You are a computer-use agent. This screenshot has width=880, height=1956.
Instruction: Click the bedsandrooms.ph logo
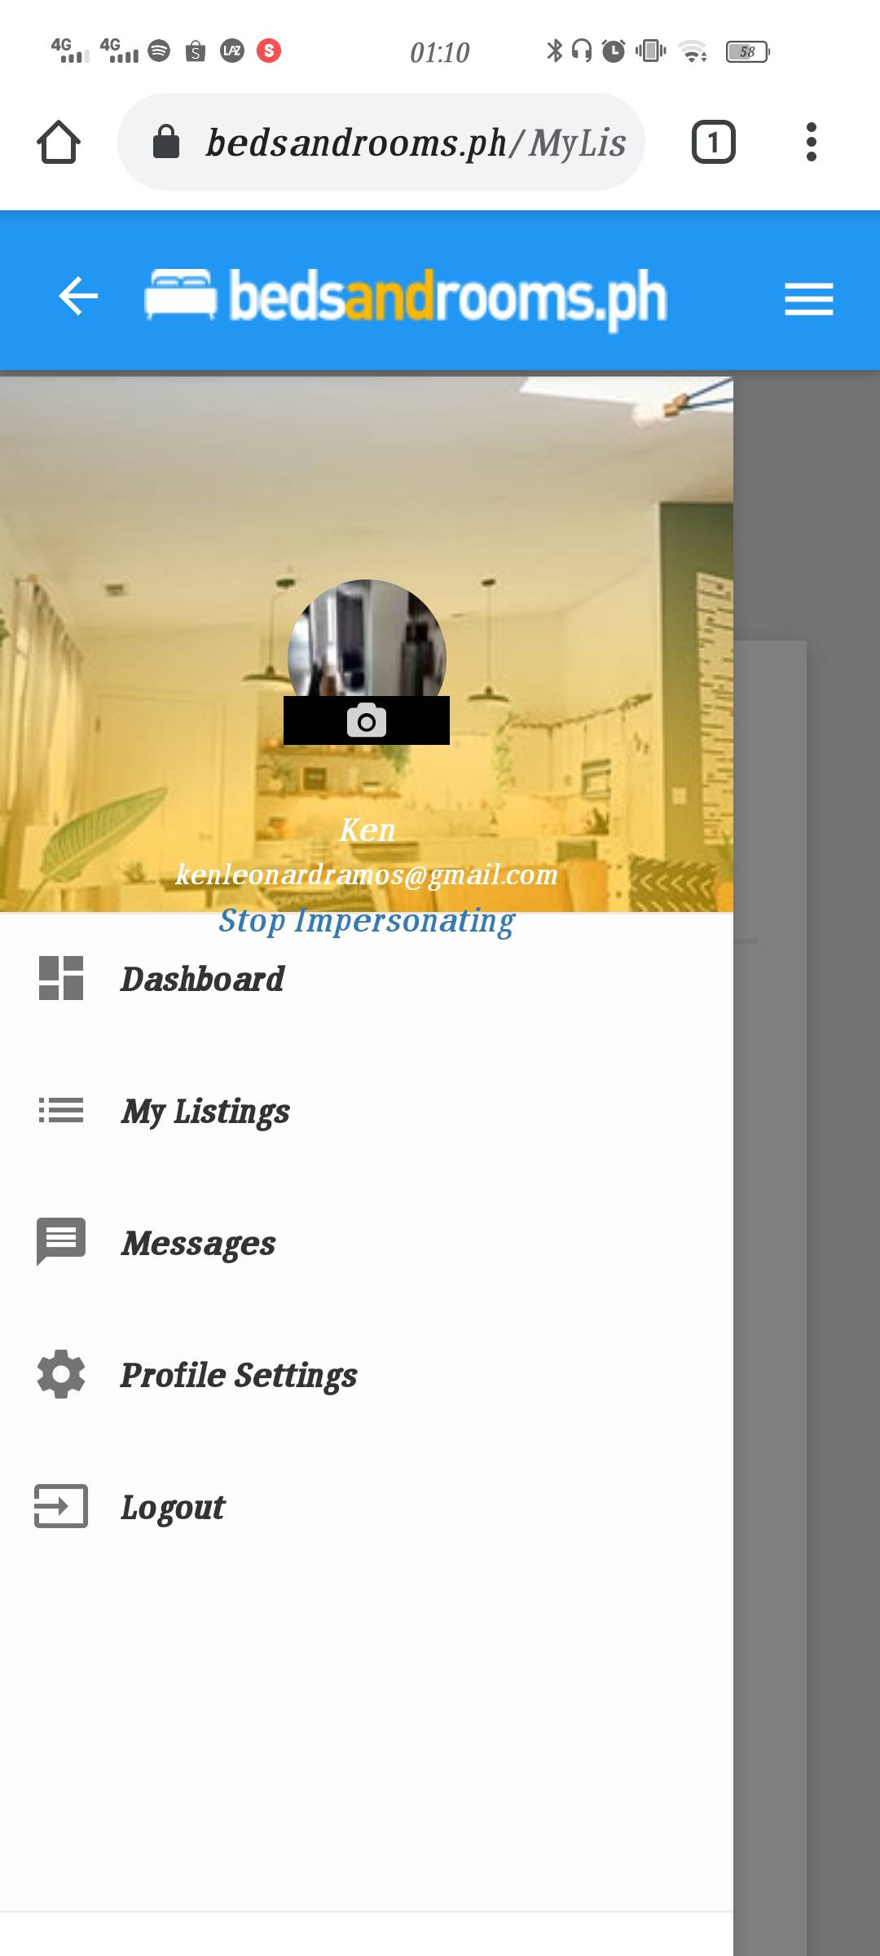[x=406, y=297]
